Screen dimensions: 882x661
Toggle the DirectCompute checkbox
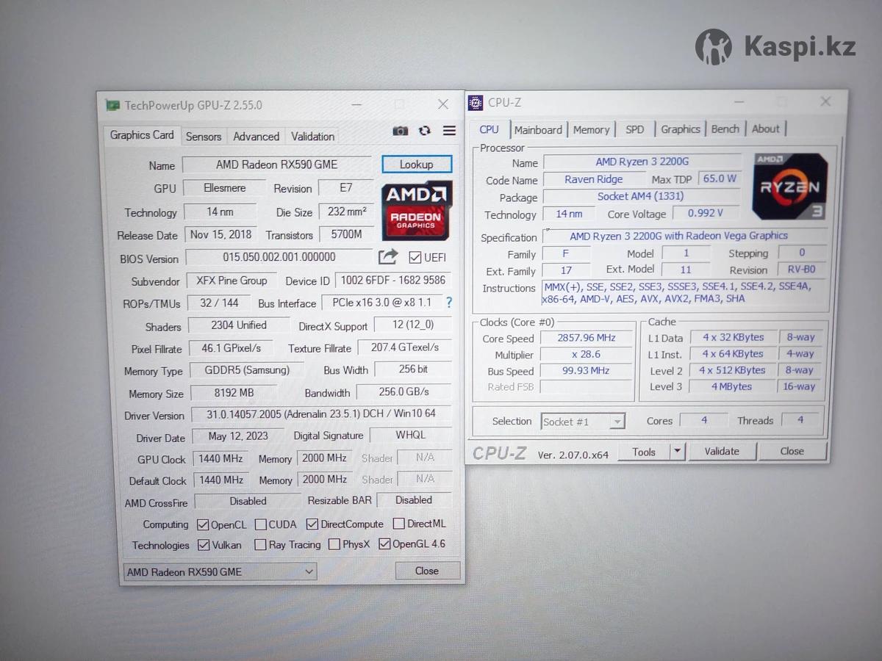(x=312, y=524)
